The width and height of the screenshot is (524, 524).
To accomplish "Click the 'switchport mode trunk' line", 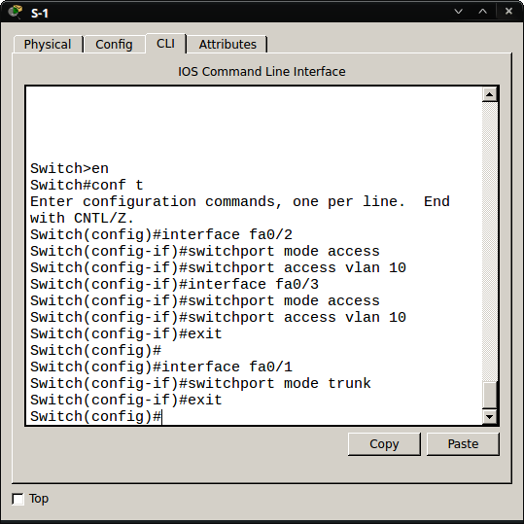I will click(200, 384).
